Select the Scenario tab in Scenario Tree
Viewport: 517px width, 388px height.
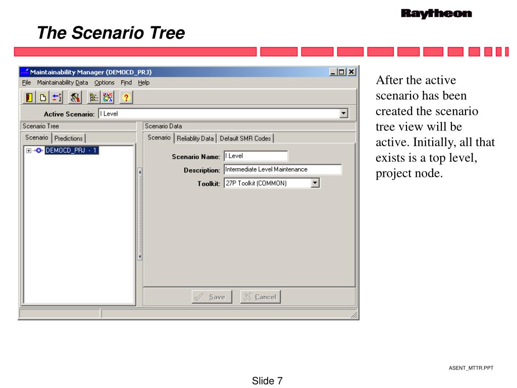(36, 137)
